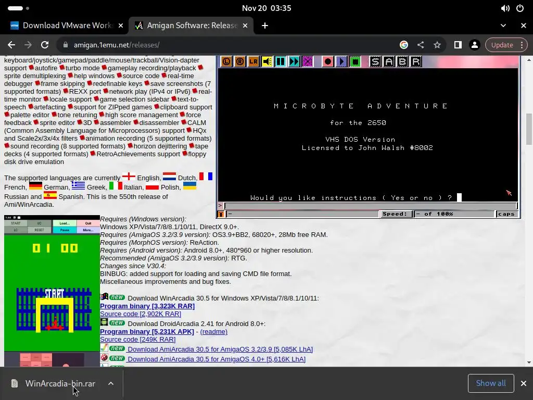The width and height of the screenshot is (533, 400).
Task: Download WinArcadia Program binary 3,323K RAR
Action: tap(147, 306)
